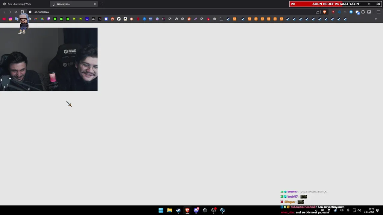Open the Roblox bookmark icon
This screenshot has width=383, height=215.
(106, 19)
